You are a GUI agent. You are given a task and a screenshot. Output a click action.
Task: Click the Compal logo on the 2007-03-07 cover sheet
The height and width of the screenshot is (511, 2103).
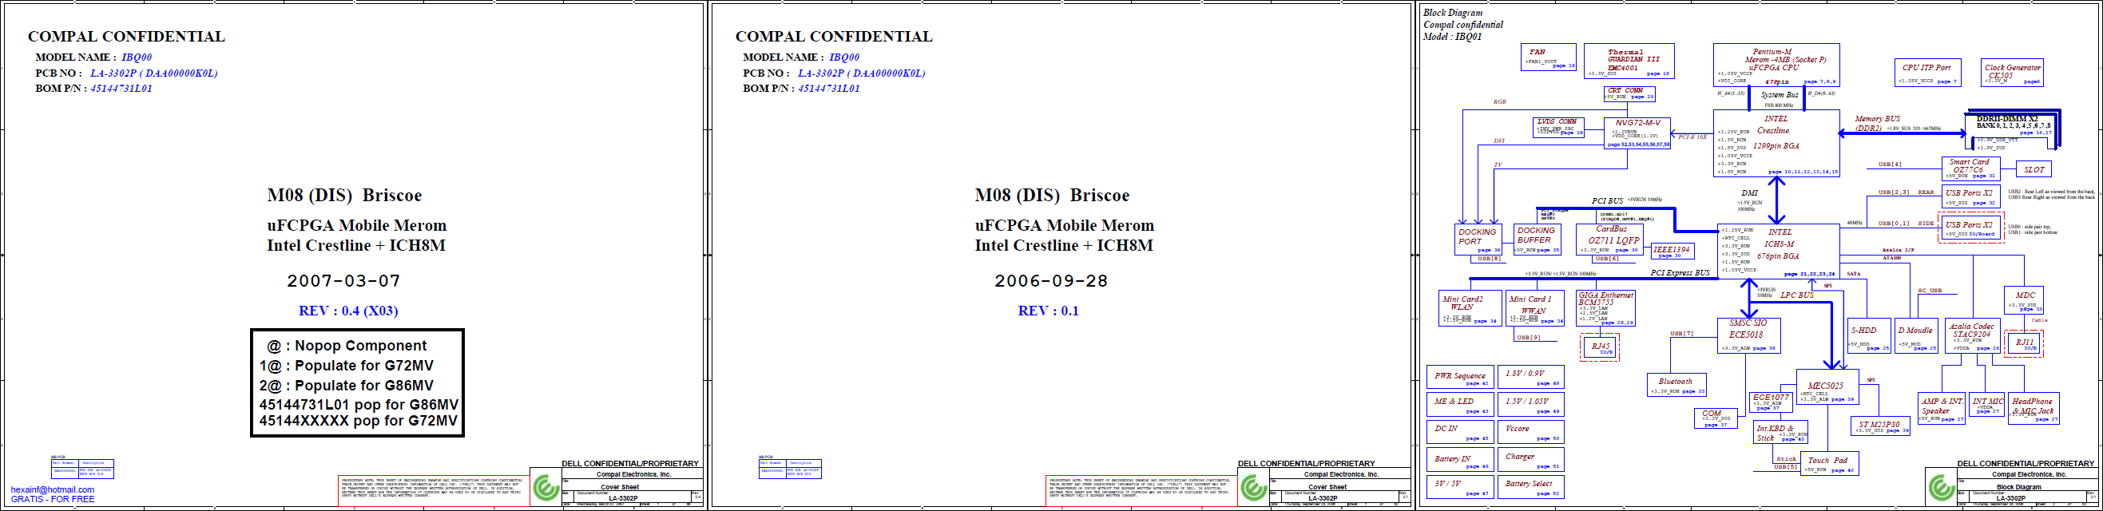point(546,487)
